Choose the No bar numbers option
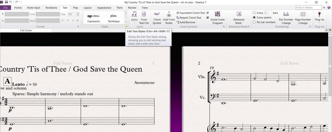The height and width of the screenshot is (132, 332). (254, 22)
